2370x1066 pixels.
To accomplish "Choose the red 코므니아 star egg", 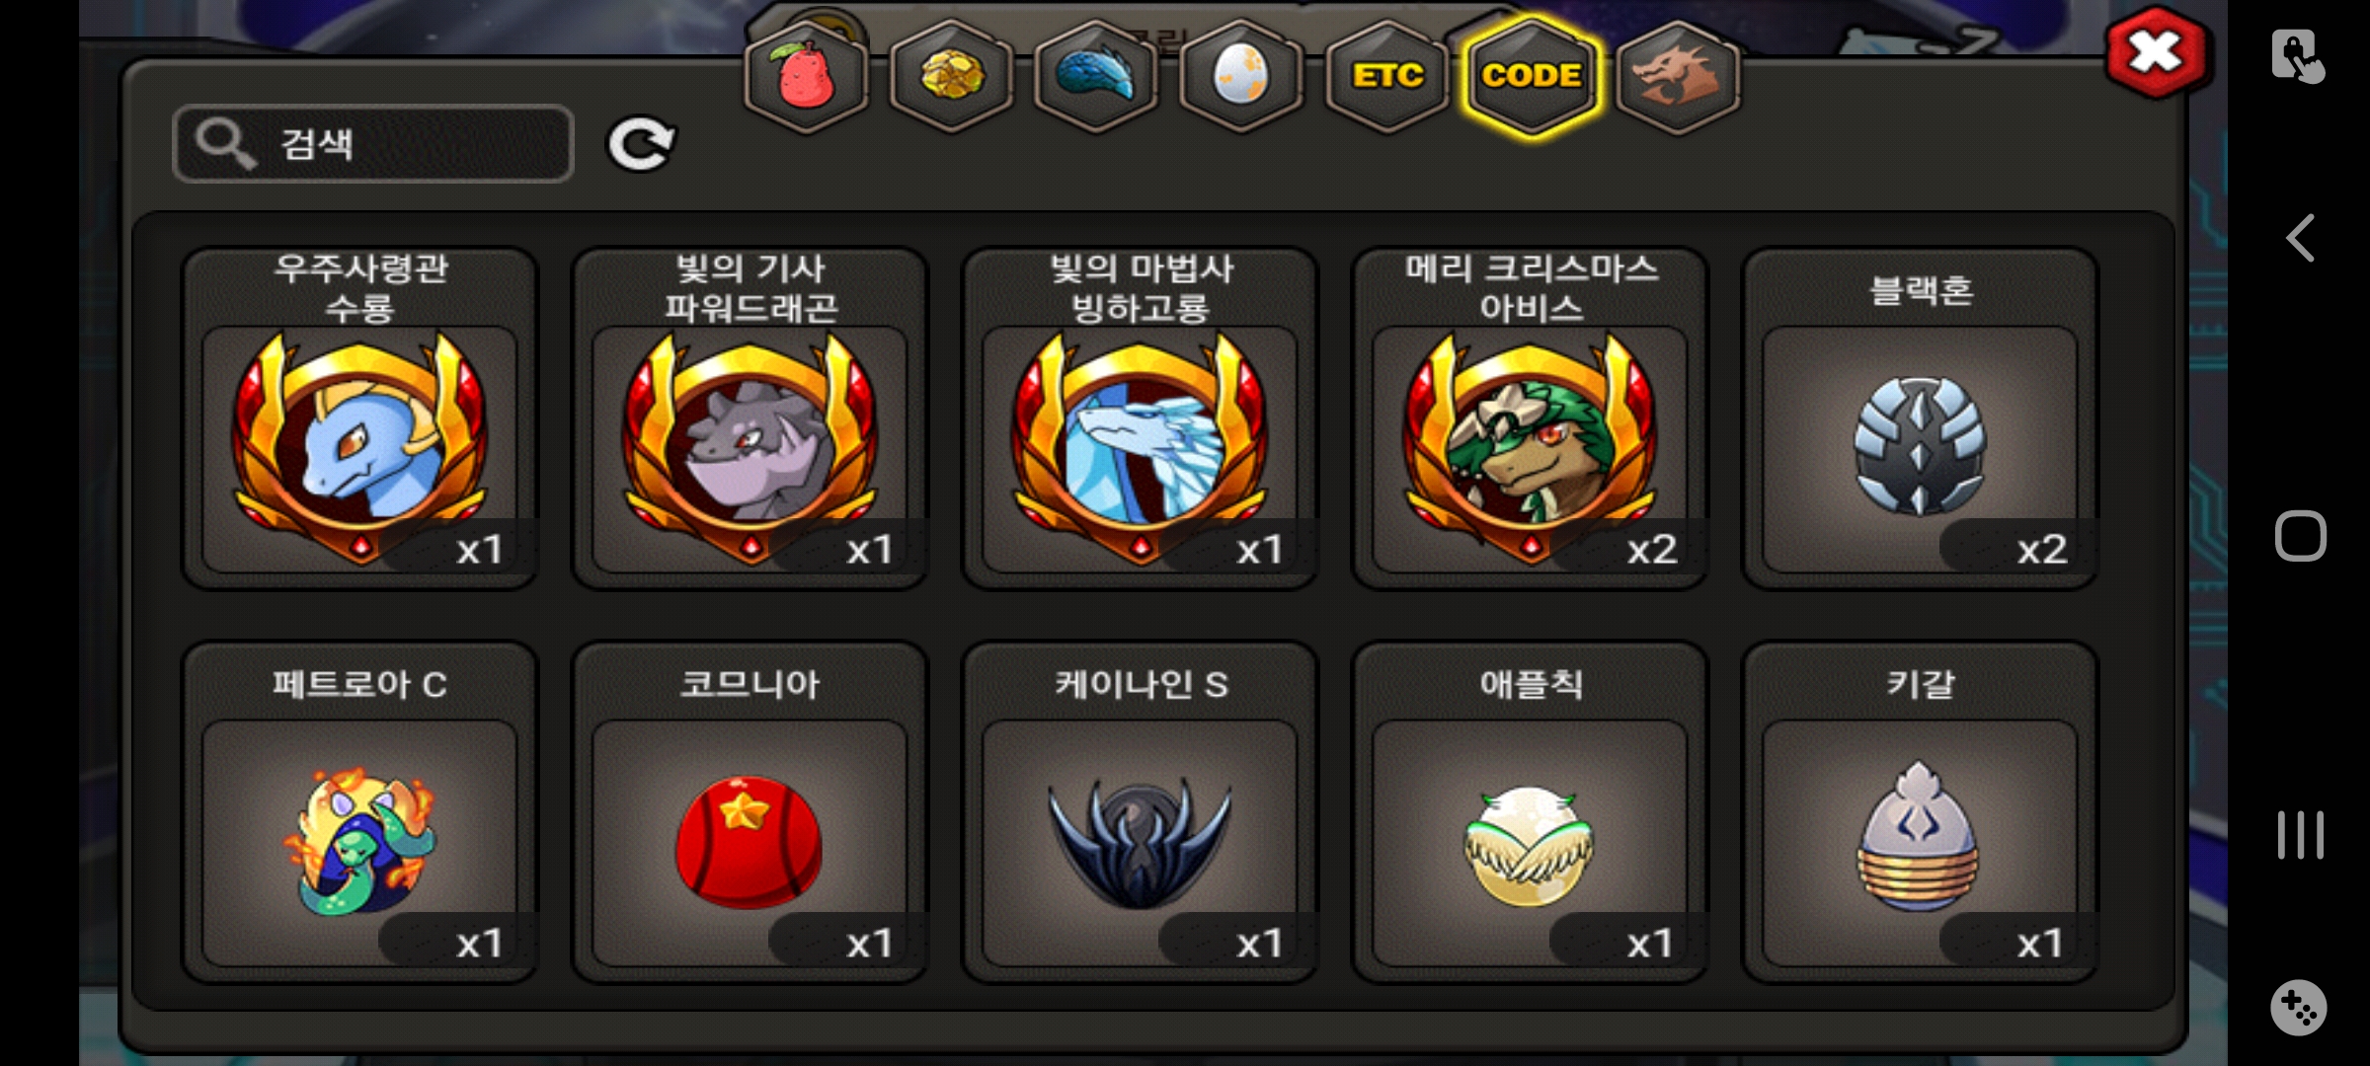I will click(x=750, y=812).
